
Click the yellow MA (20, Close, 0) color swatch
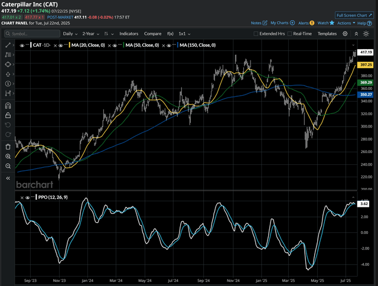[x=69, y=45]
